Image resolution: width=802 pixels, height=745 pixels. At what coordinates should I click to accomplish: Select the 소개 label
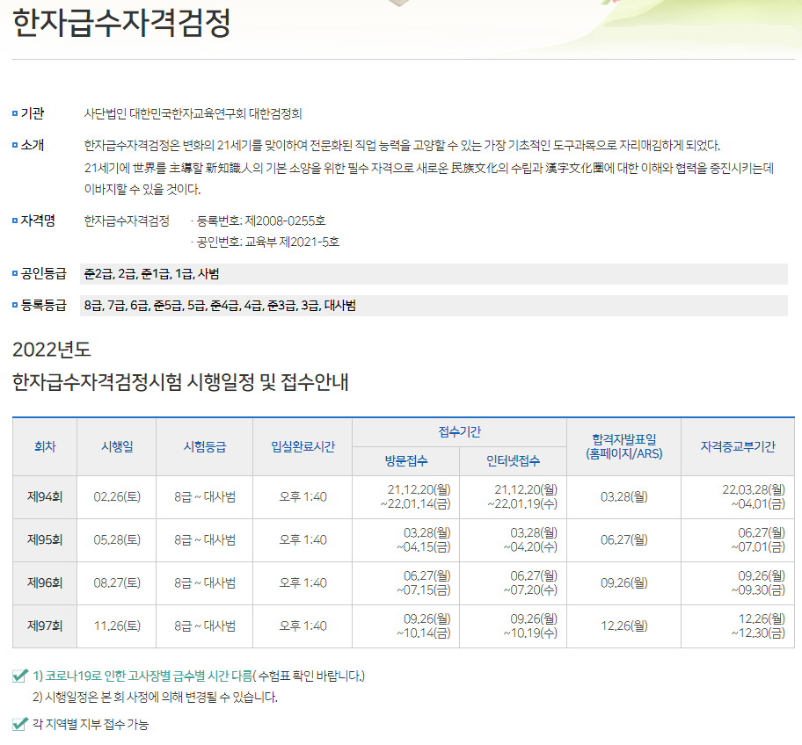click(33, 145)
